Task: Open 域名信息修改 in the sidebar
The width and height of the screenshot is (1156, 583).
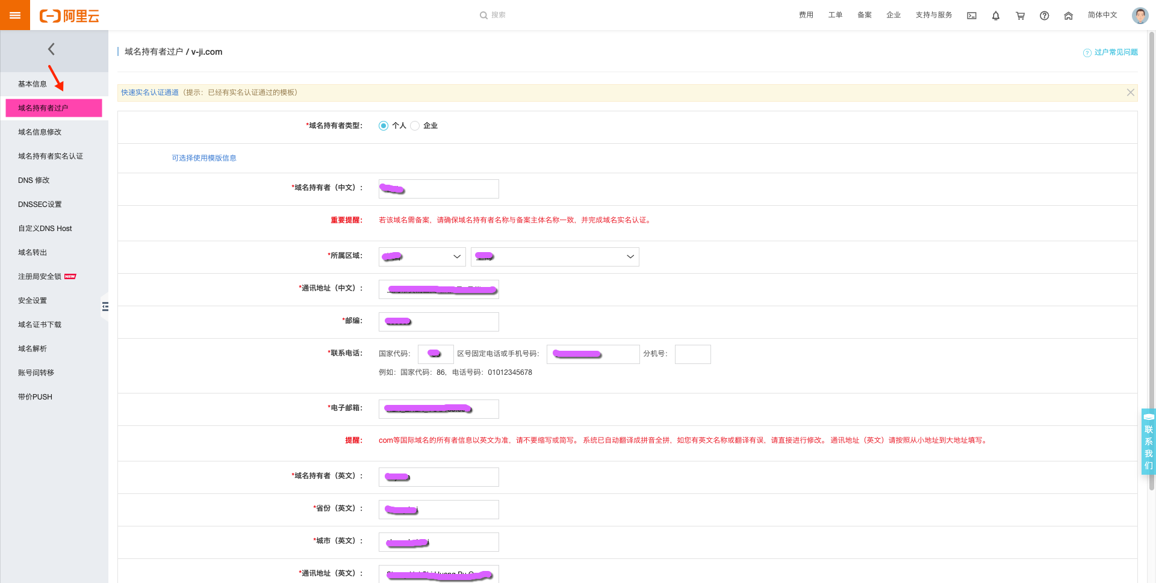Action: [x=40, y=132]
